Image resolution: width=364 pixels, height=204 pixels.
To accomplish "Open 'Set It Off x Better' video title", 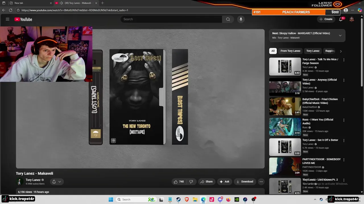I will click(320, 140).
